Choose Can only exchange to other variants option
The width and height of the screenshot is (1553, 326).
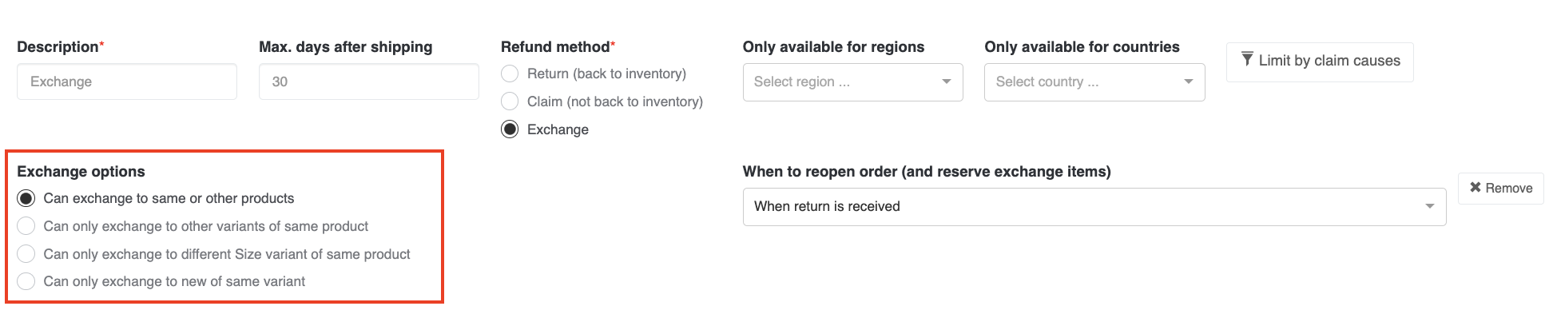(26, 226)
